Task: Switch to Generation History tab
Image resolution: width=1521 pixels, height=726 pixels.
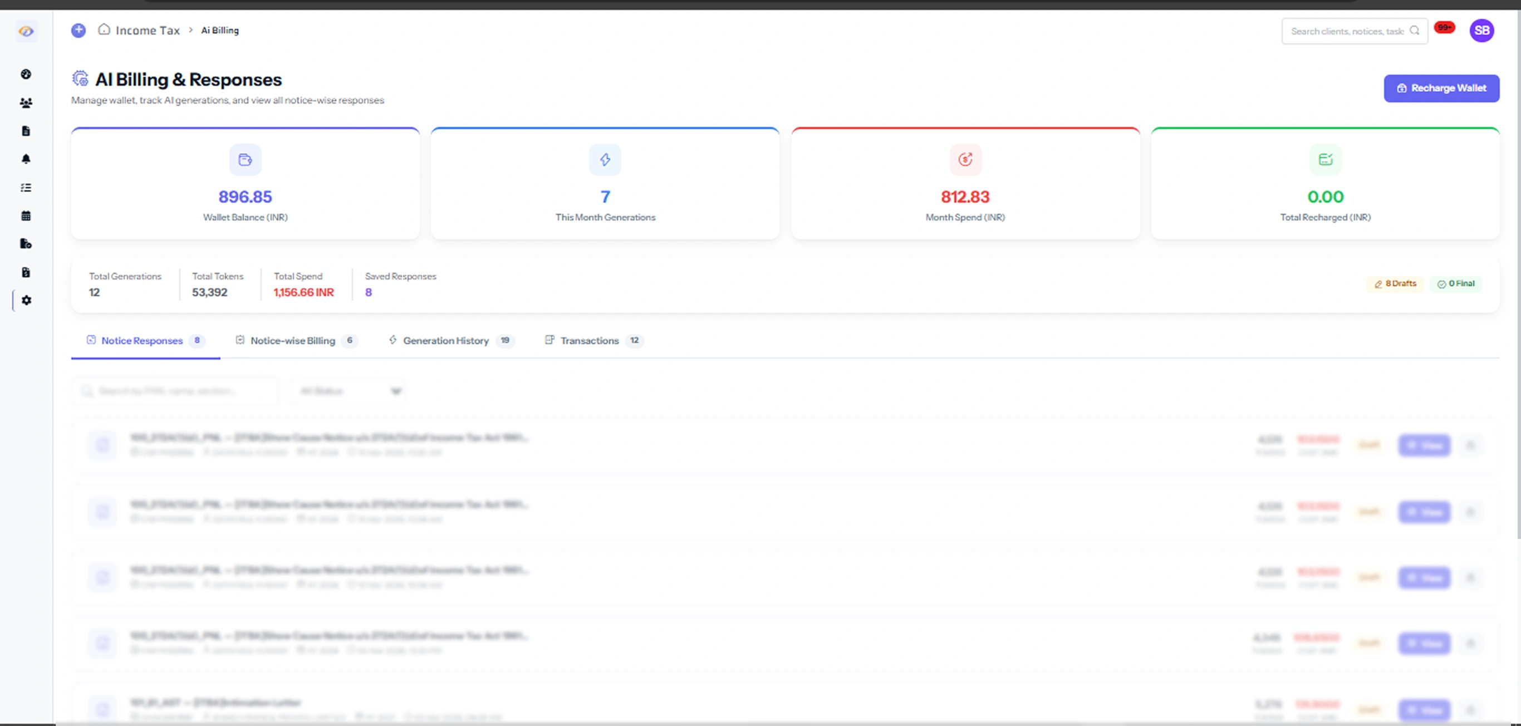Action: click(x=446, y=341)
